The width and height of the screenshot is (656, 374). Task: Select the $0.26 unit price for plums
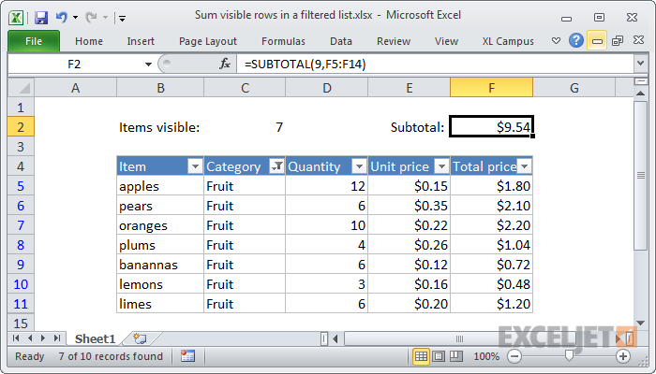[x=410, y=245]
